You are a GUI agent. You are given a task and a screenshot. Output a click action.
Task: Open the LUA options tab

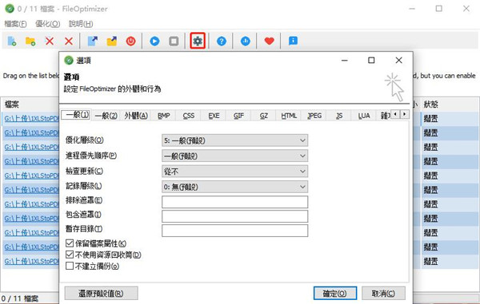click(364, 116)
